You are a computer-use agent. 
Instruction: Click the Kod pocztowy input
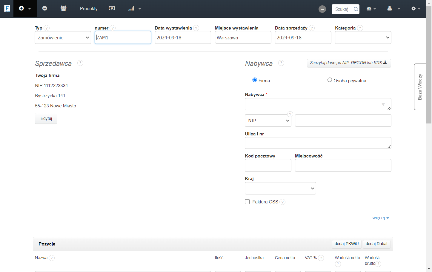268,165
